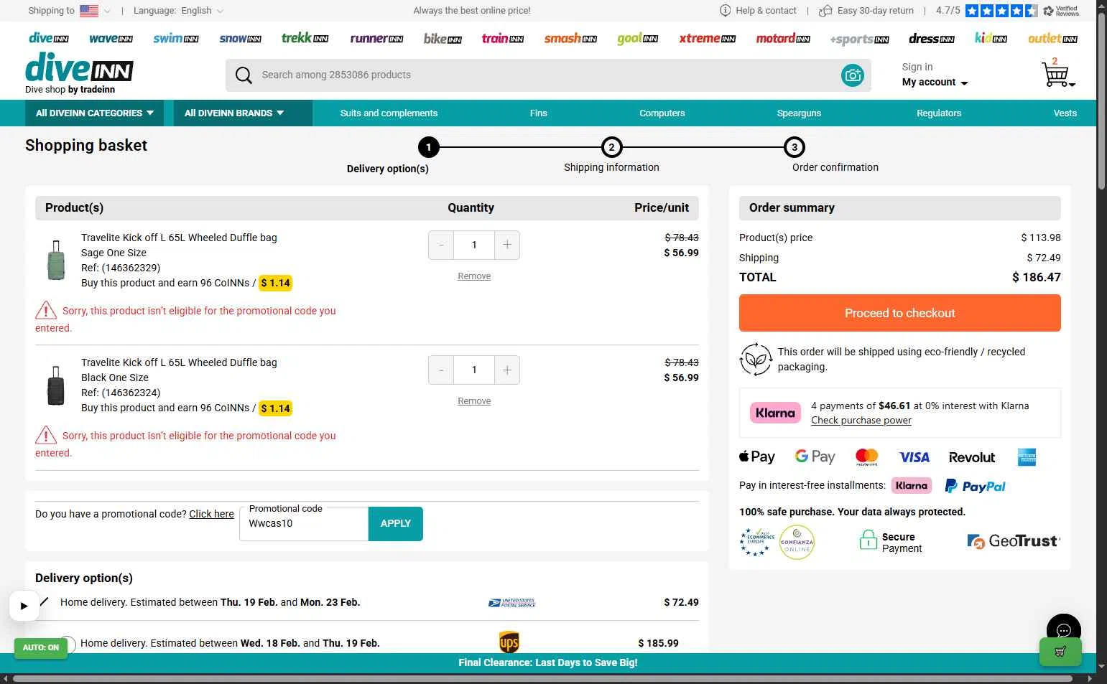Screen dimensions: 1107x684
Task: Decrease quantity of Sage duffle bag
Action: pyautogui.click(x=441, y=245)
